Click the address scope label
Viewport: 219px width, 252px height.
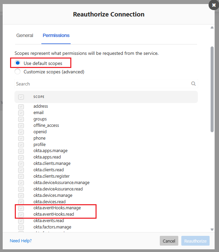point(41,106)
